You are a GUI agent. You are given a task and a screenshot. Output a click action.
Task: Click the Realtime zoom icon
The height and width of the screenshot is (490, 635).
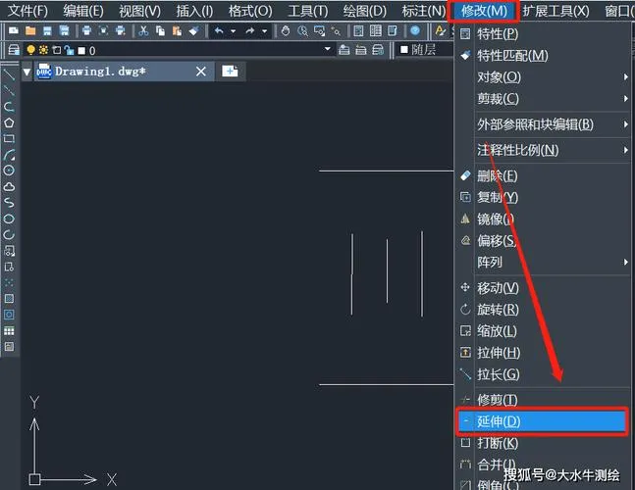[302, 30]
